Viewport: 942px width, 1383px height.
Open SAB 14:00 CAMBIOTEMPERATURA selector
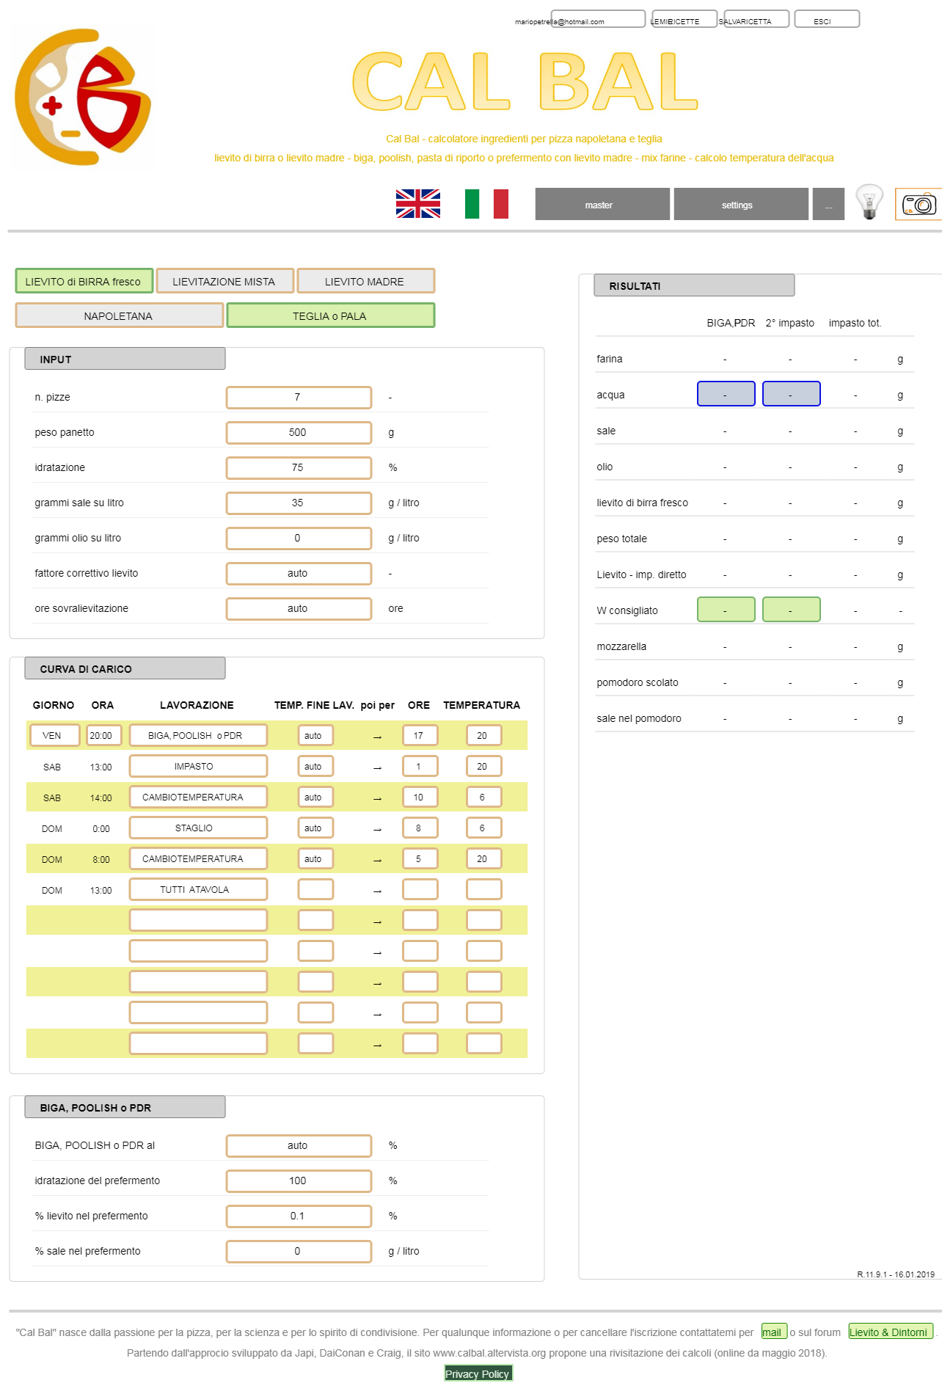point(198,797)
